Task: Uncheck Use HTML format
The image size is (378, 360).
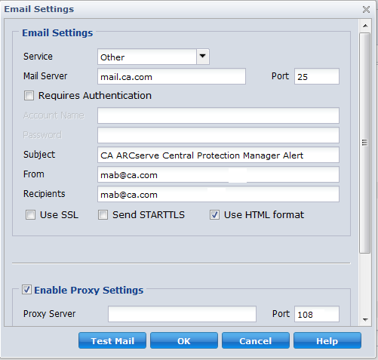Action: (x=214, y=215)
